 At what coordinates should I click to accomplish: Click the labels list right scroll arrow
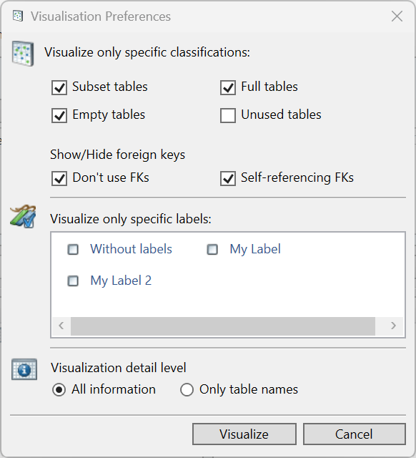(393, 326)
